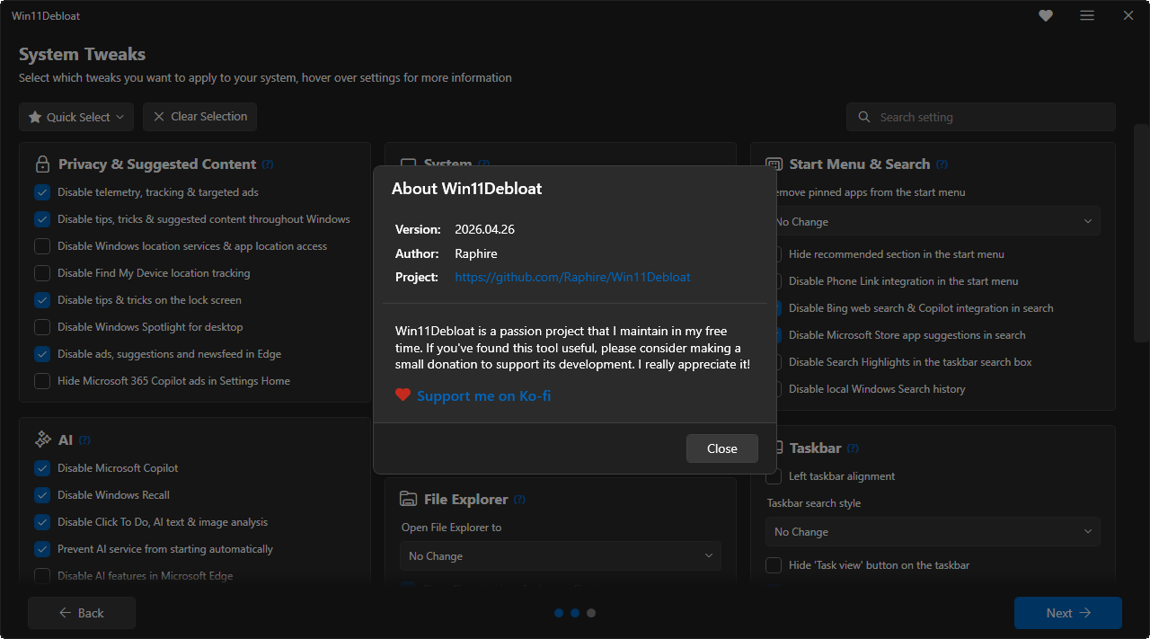The height and width of the screenshot is (639, 1150).
Task: Open the Quick Select dropdown
Action: tap(76, 117)
